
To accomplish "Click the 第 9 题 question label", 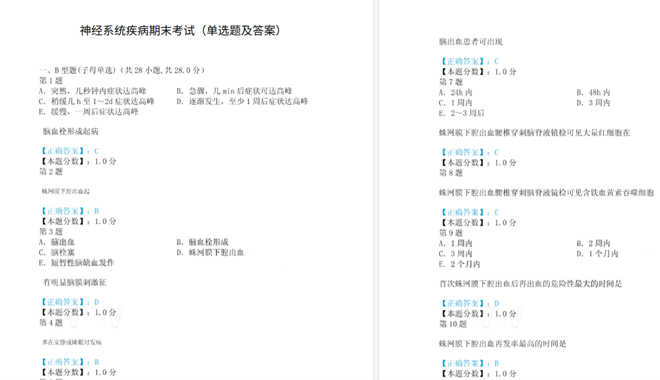I will click(451, 233).
